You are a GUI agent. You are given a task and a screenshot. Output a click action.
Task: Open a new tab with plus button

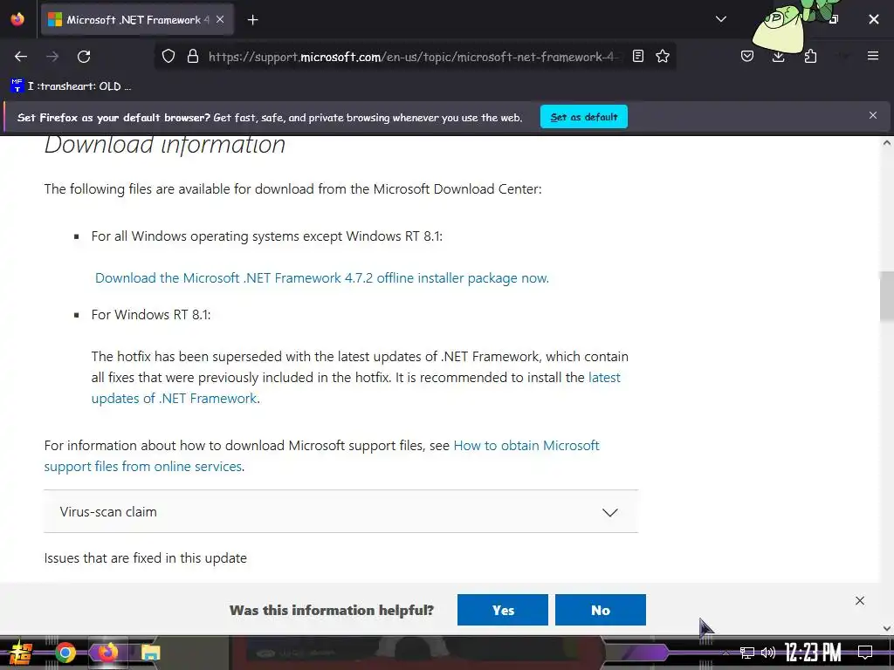coord(252,20)
